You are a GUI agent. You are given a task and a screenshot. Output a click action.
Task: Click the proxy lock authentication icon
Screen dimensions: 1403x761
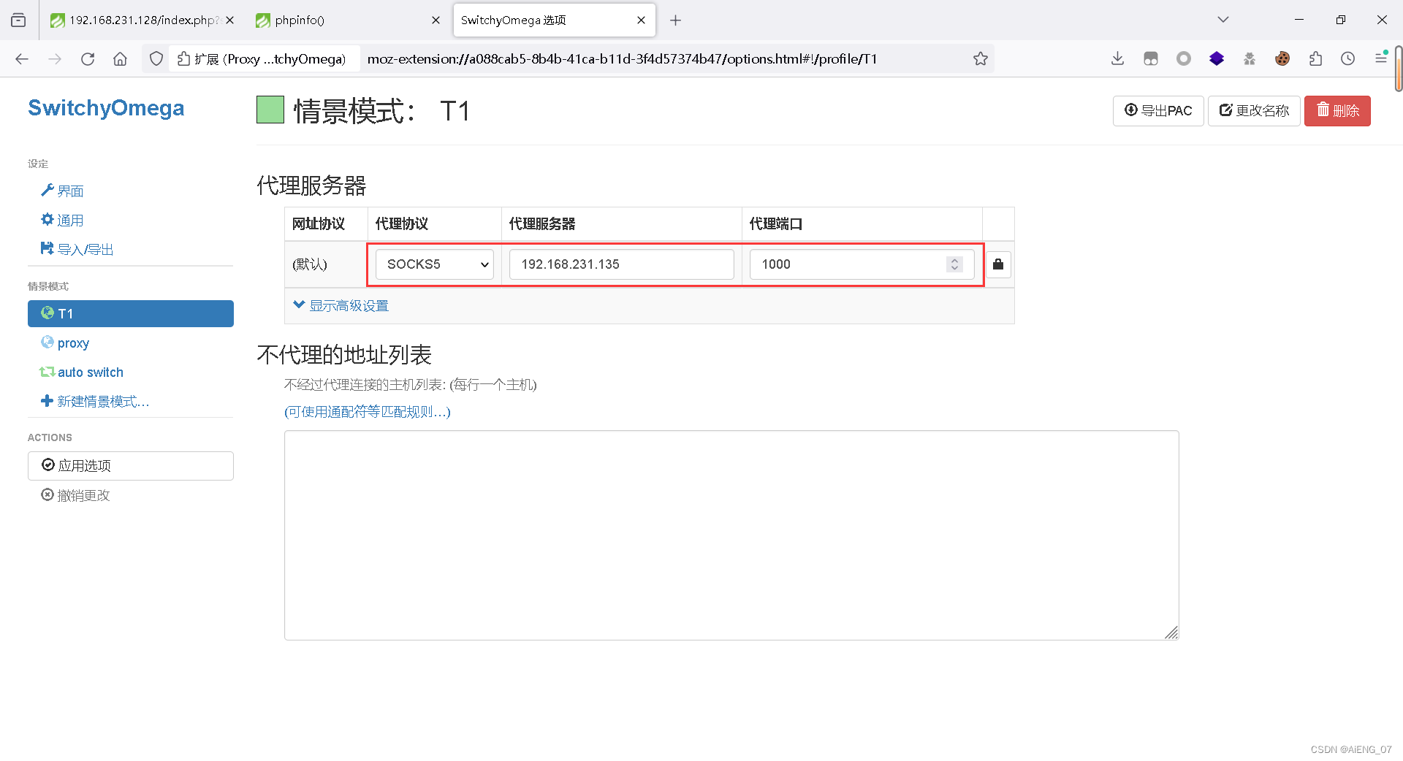coord(998,264)
